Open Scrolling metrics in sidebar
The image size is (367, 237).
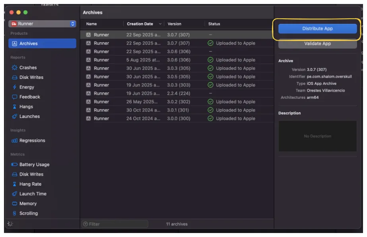pyautogui.click(x=28, y=213)
